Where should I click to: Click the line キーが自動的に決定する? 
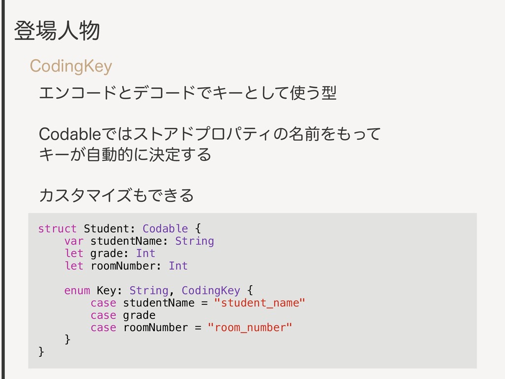click(x=125, y=154)
